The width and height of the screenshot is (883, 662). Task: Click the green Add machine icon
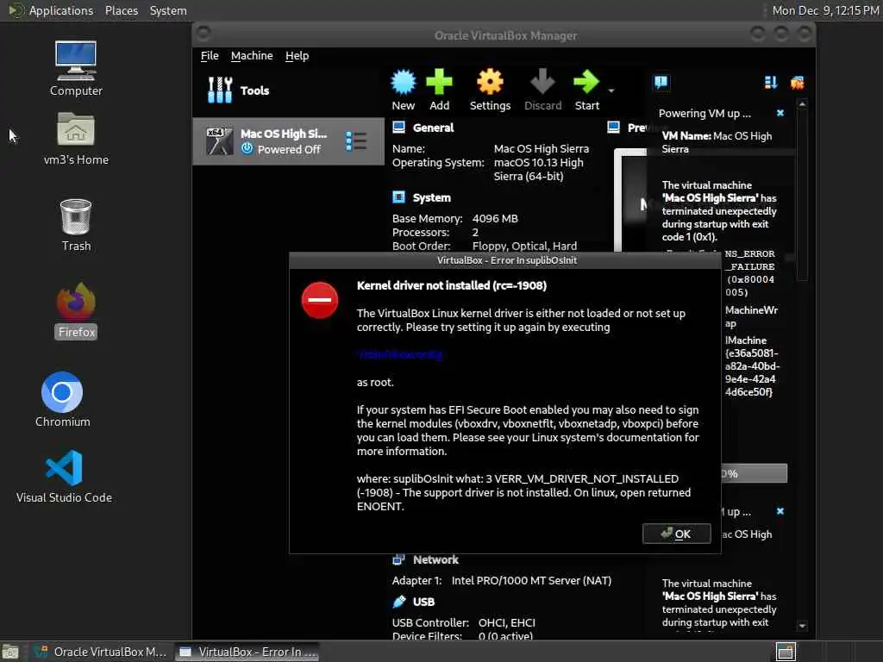click(x=439, y=82)
